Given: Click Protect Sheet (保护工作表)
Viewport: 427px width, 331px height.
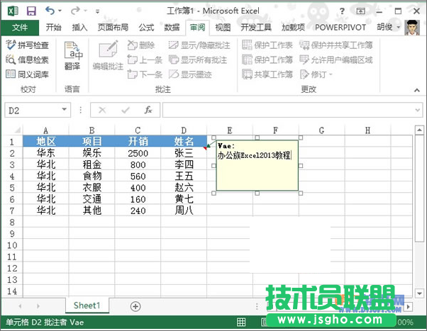Looking at the screenshot, I should [x=267, y=45].
